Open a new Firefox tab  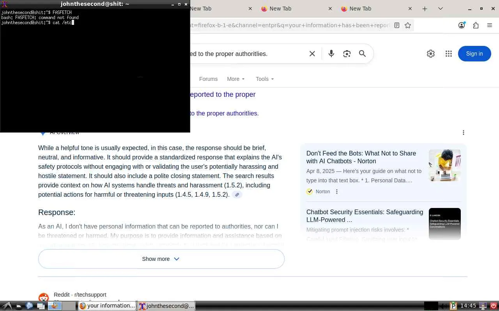425,9
